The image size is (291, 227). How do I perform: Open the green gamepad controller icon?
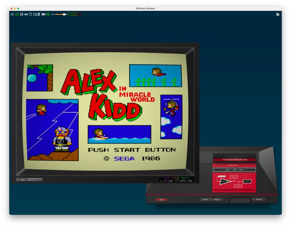click(48, 14)
